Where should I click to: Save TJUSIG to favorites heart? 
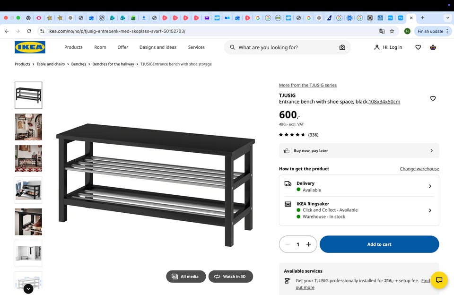433,98
